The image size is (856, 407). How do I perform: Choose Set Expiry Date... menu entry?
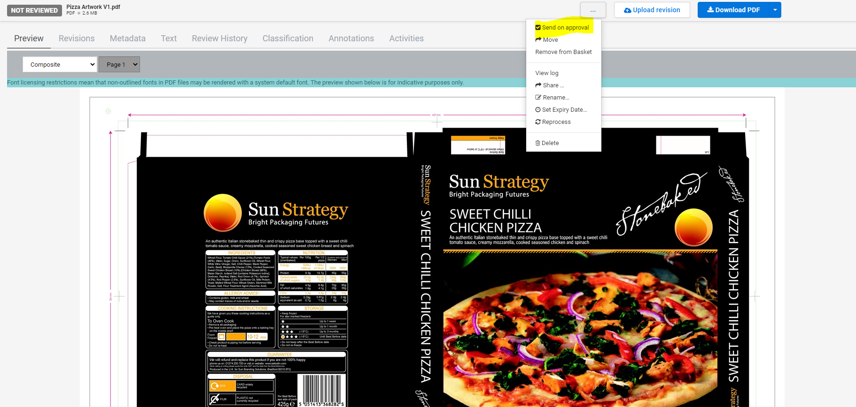pos(564,109)
